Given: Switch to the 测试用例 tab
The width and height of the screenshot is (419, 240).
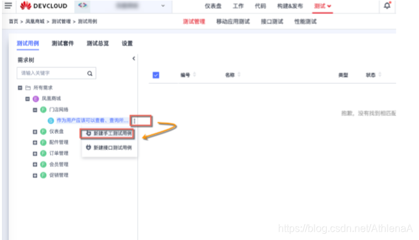Looking at the screenshot, I should tap(28, 44).
